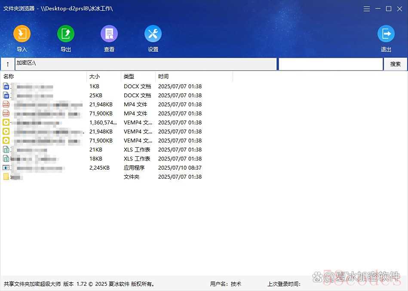The height and width of the screenshot is (291, 408).
Task: Focus the search text box
Action: 331,64
